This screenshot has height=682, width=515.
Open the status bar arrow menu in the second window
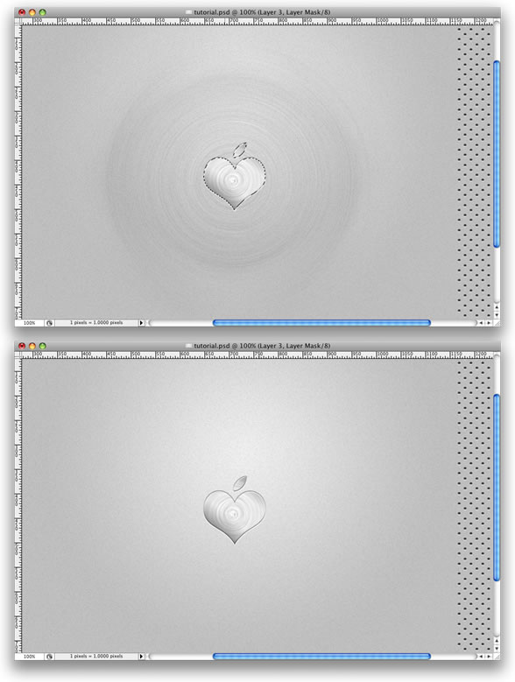(141, 657)
